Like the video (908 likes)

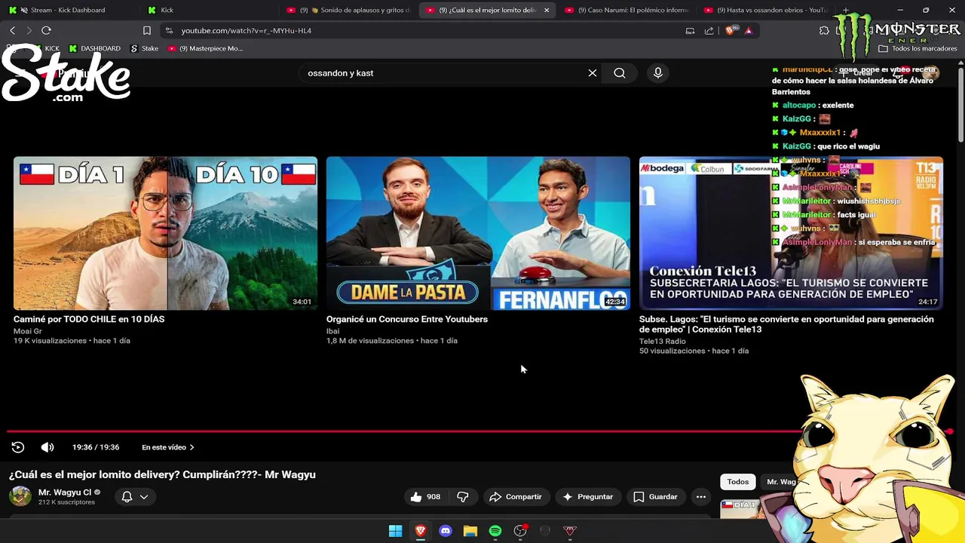point(425,497)
